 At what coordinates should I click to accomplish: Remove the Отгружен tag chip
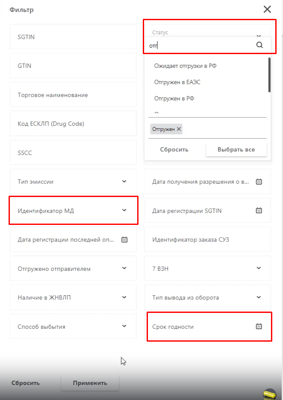click(x=179, y=129)
